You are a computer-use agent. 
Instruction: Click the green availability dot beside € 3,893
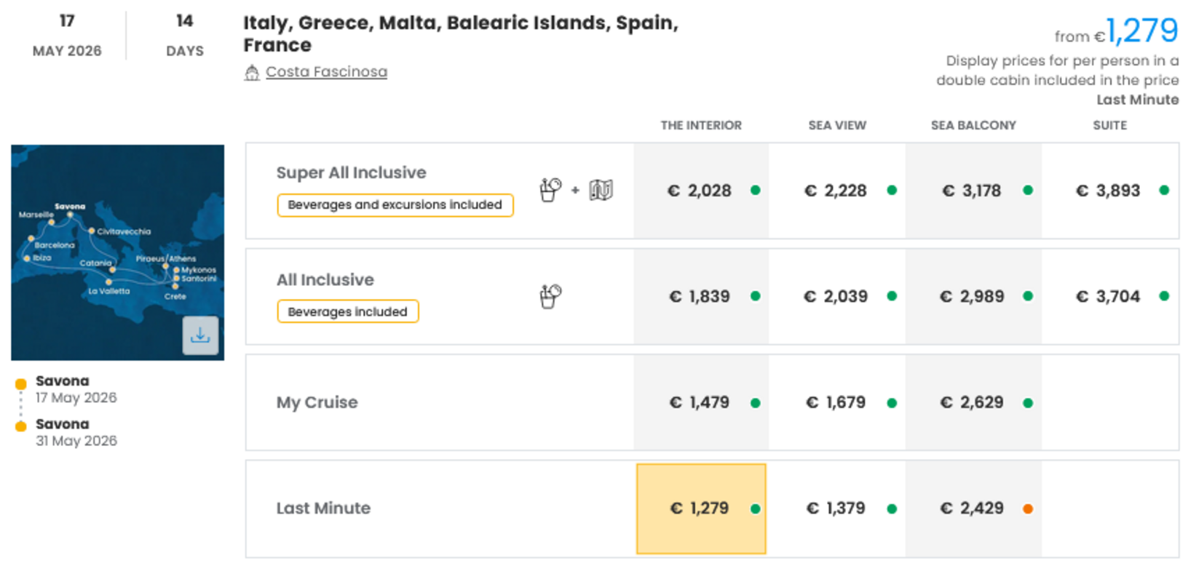[1164, 191]
